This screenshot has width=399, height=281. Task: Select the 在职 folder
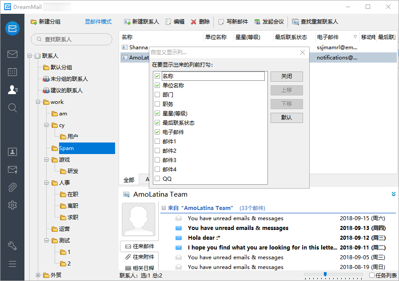[69, 194]
